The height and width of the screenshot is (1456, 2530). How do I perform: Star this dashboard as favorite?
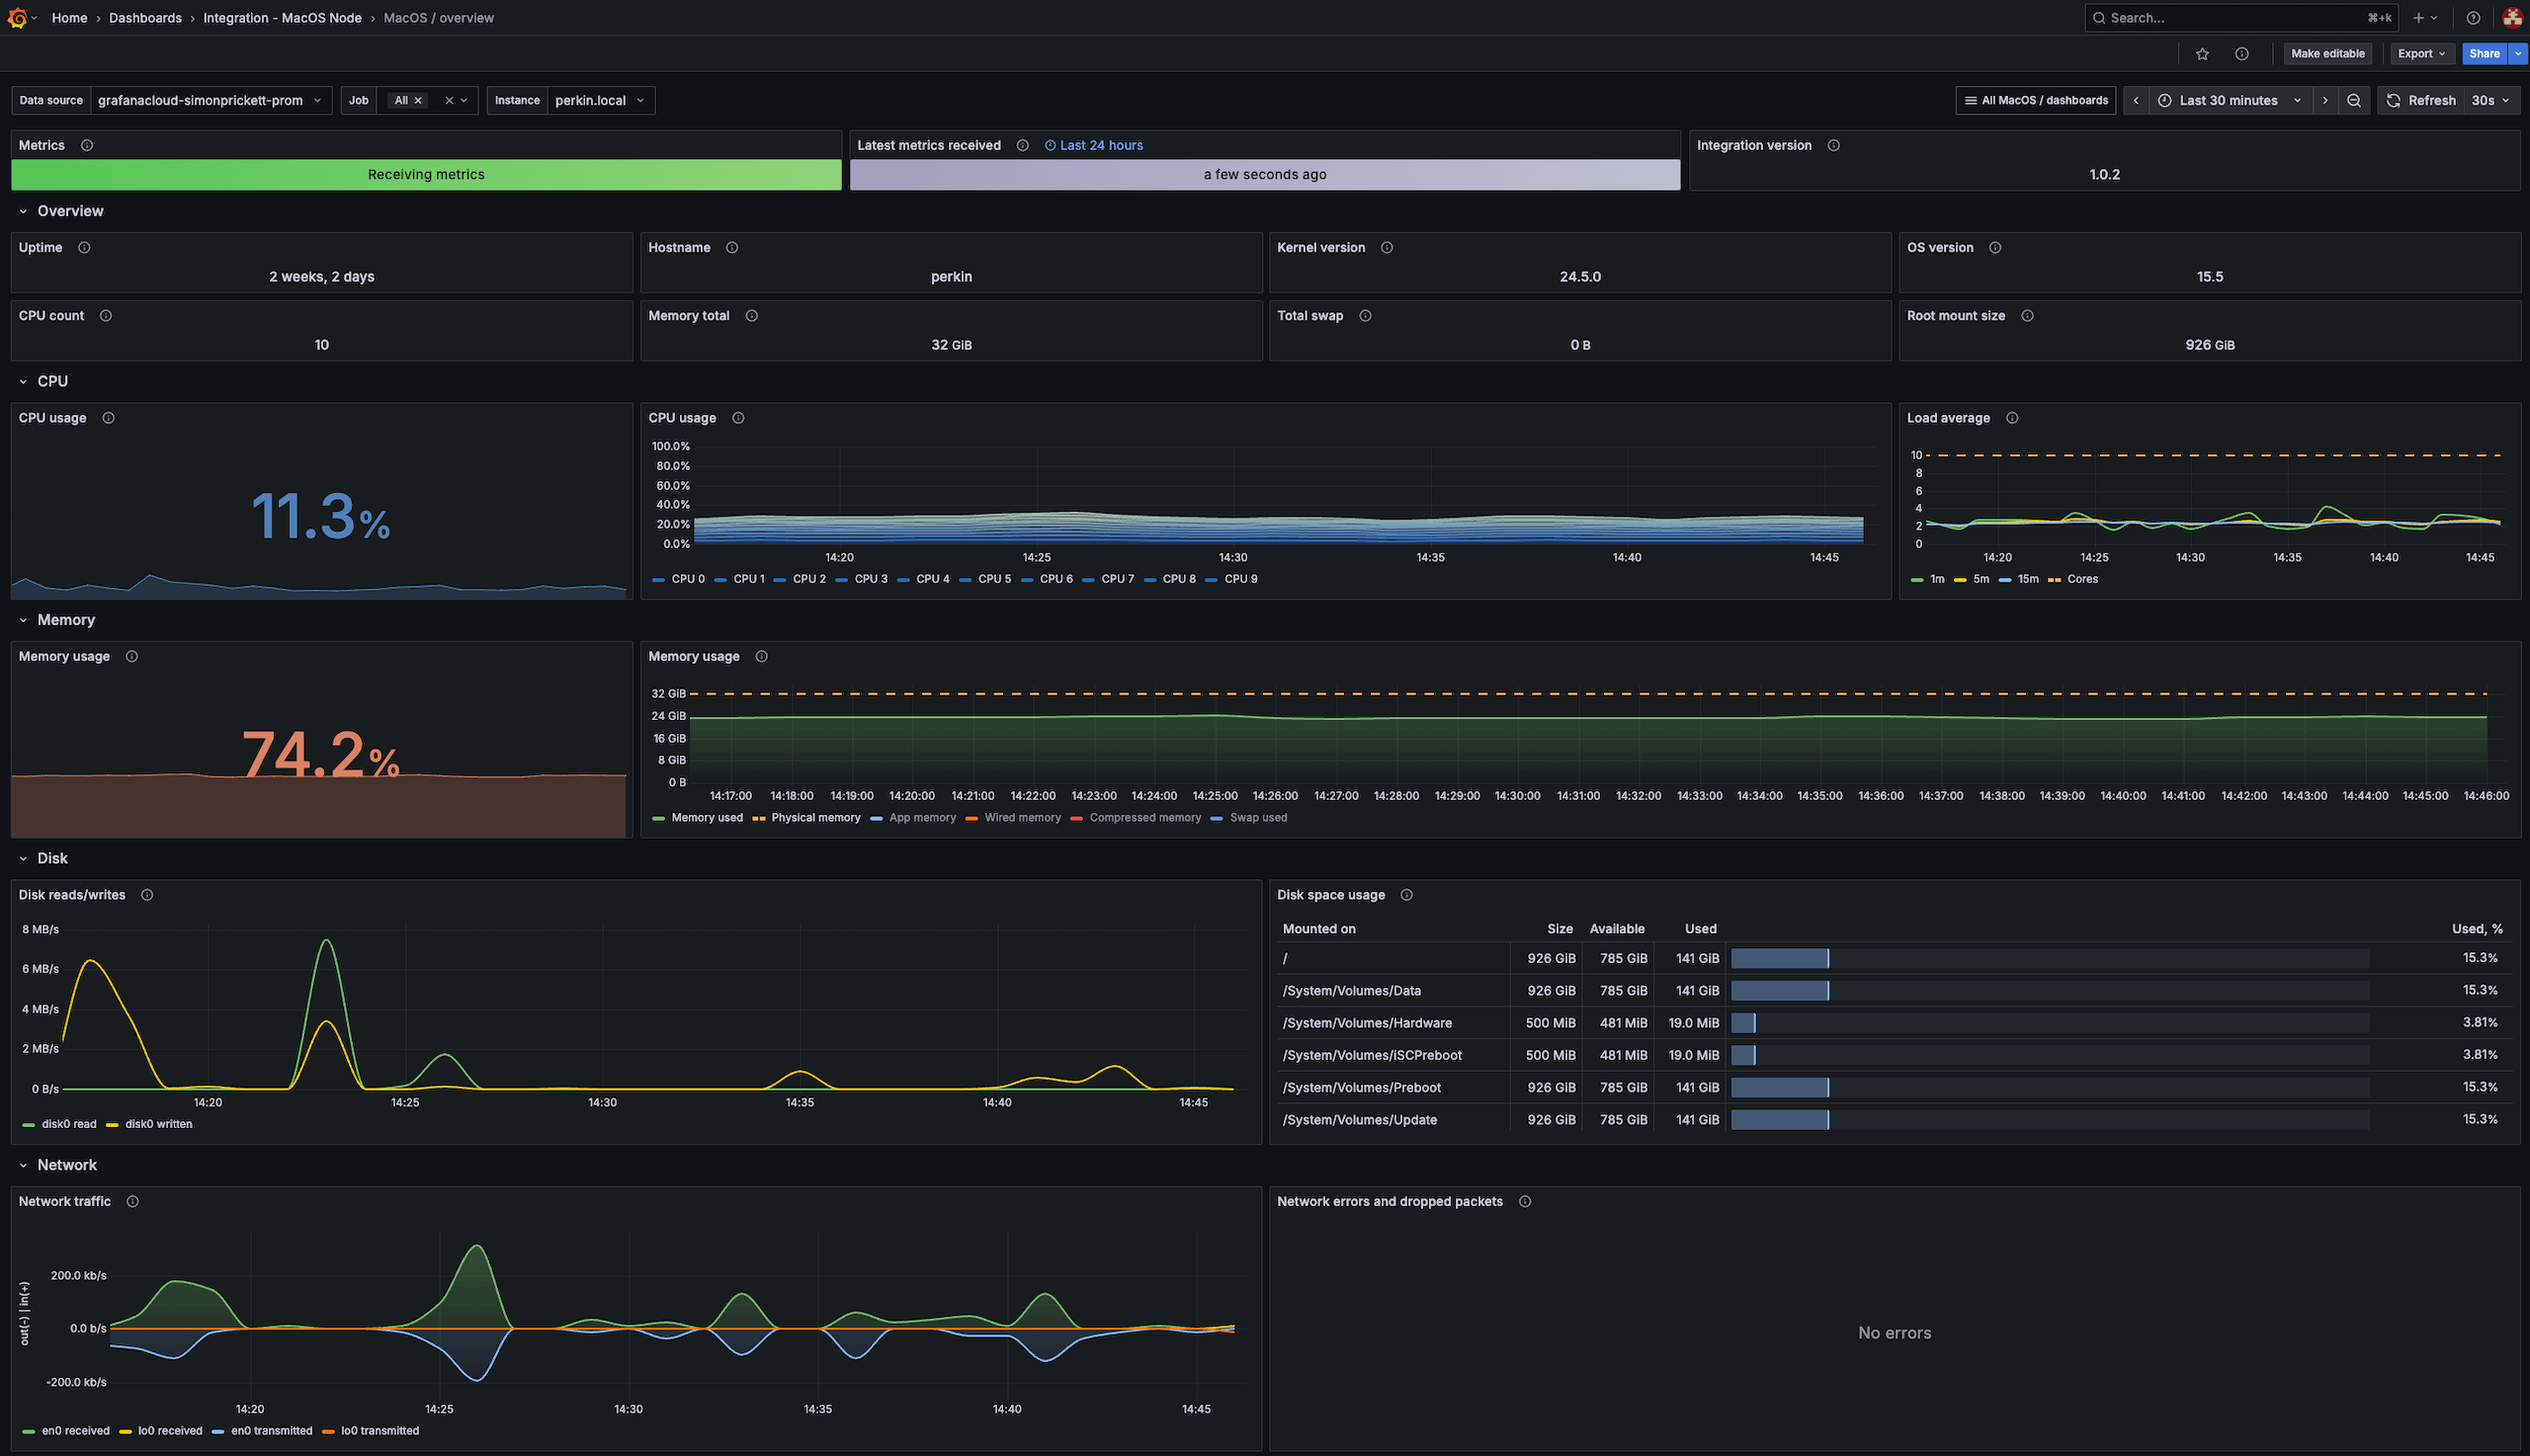point(2202,53)
